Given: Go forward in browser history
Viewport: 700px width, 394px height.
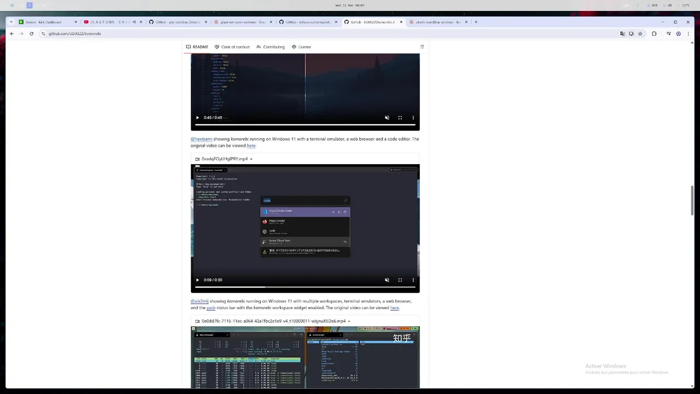Looking at the screenshot, I should [x=21, y=33].
